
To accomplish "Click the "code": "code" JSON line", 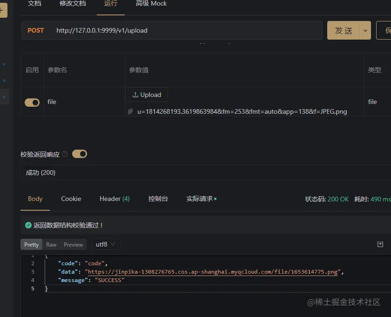I will (x=82, y=263).
